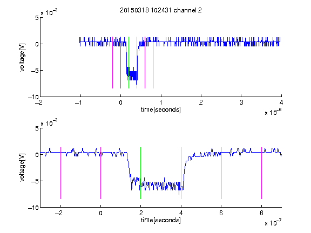This screenshot has height=233, width=311.
Task: Click the bottom plot's 'voltage[V]' y-axis label
Action: [x=22, y=168]
